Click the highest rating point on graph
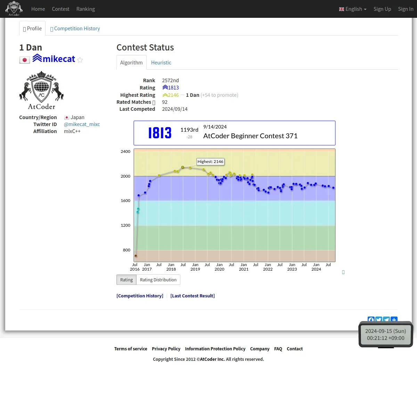417x397 pixels. [182, 167]
